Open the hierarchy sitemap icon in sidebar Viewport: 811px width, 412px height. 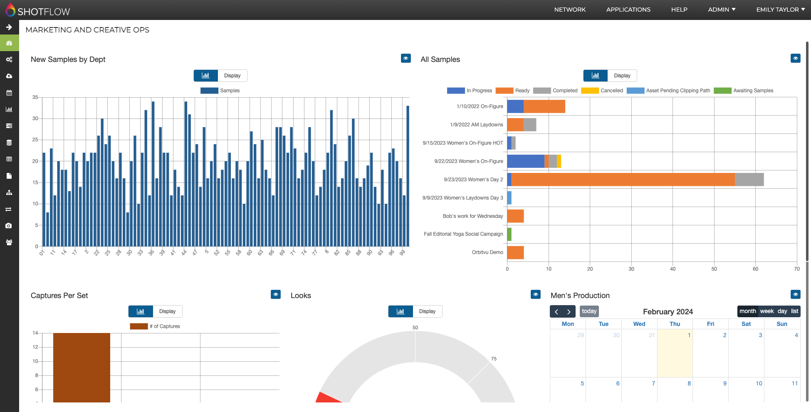click(9, 192)
